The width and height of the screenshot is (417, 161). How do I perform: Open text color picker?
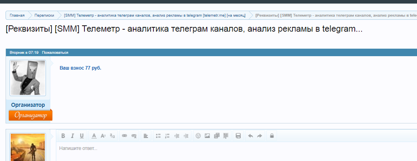pyautogui.click(x=94, y=136)
